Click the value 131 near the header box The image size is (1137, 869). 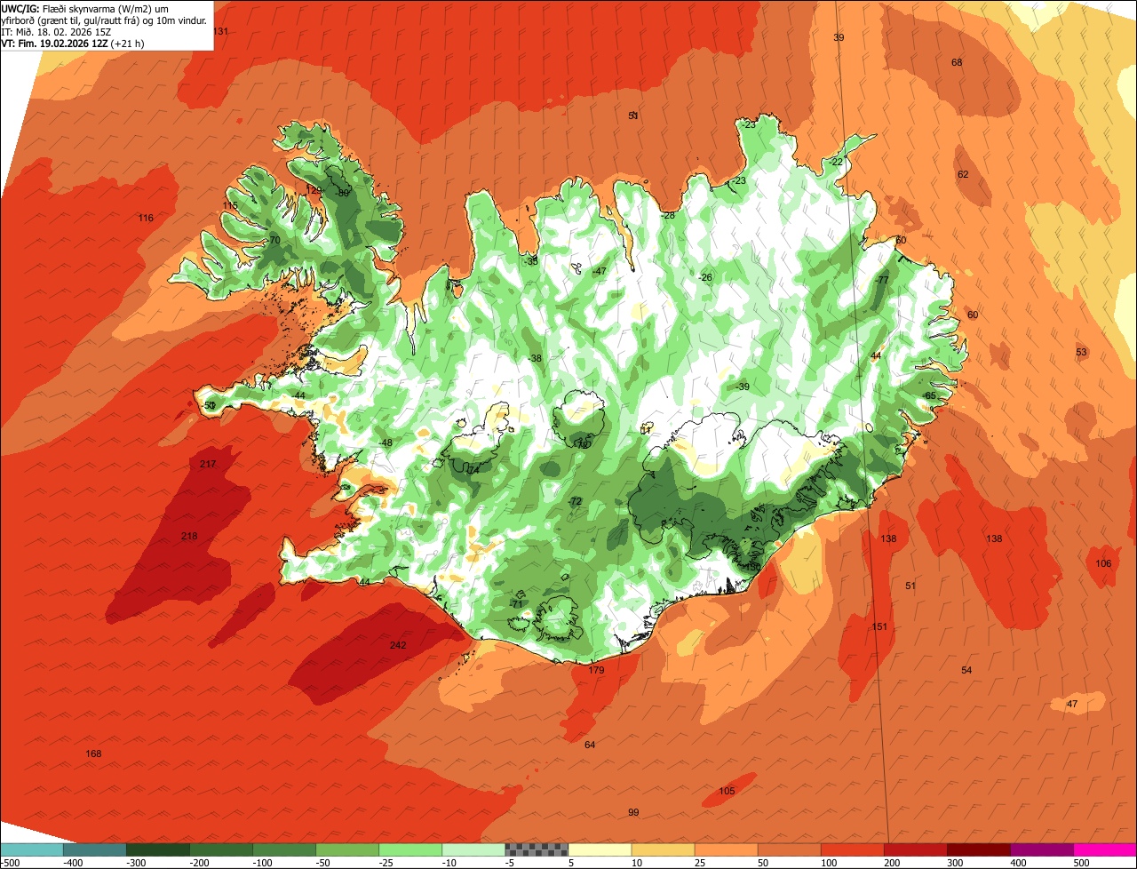(221, 31)
